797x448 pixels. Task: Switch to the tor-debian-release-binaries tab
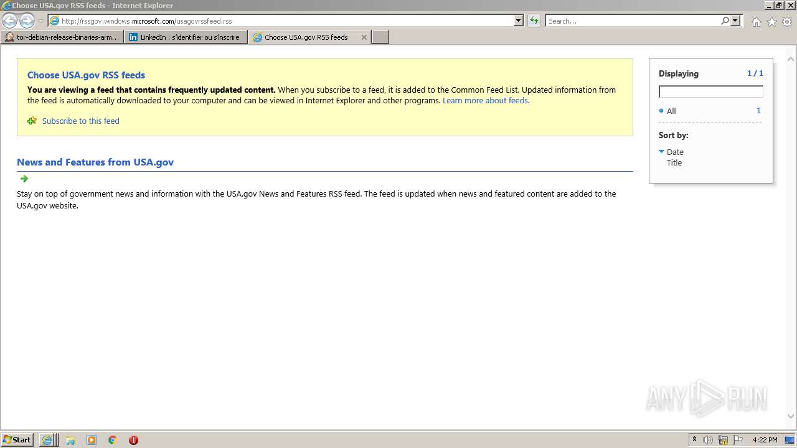coord(62,37)
